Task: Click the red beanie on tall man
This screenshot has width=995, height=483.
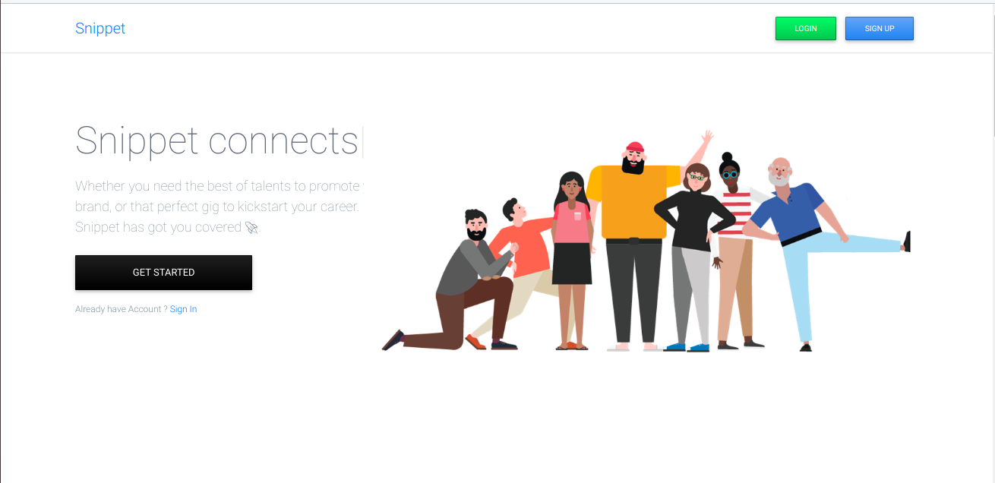Action: click(x=634, y=148)
